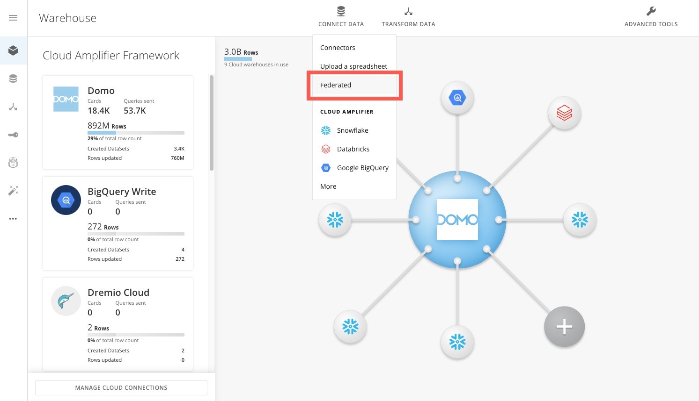Open the BigQuery Write card title
699x401 pixels.
pos(122,192)
